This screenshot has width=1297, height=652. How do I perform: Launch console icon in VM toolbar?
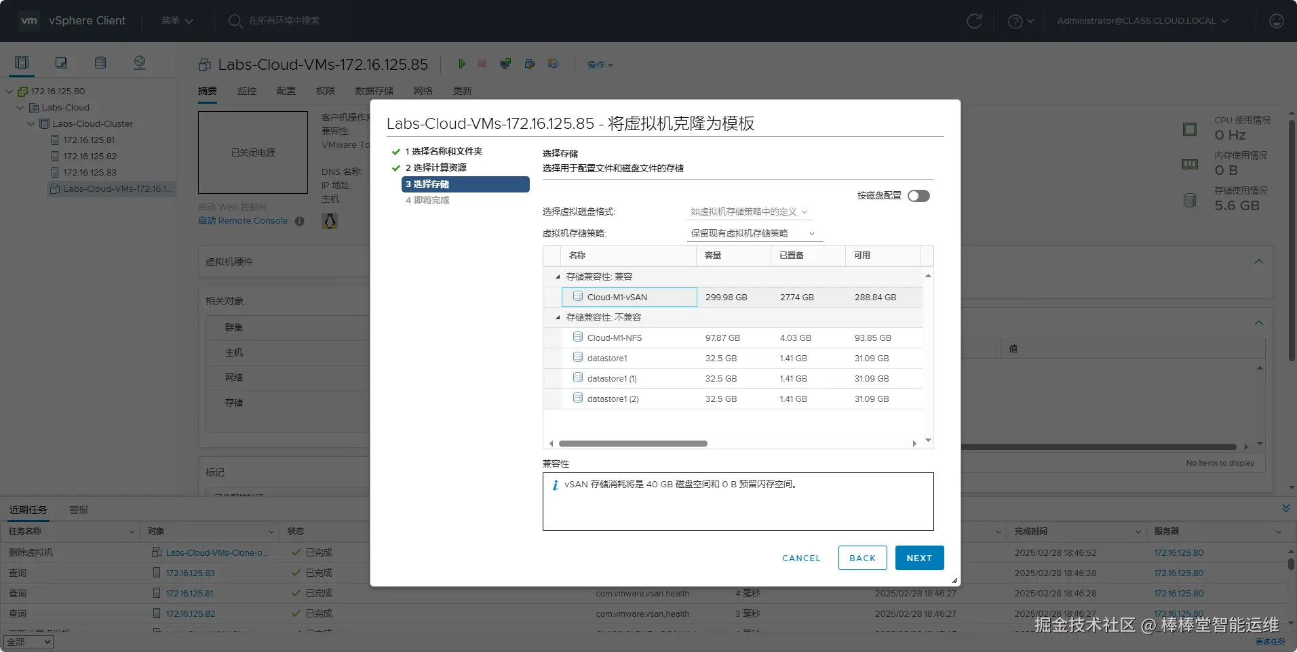click(505, 64)
